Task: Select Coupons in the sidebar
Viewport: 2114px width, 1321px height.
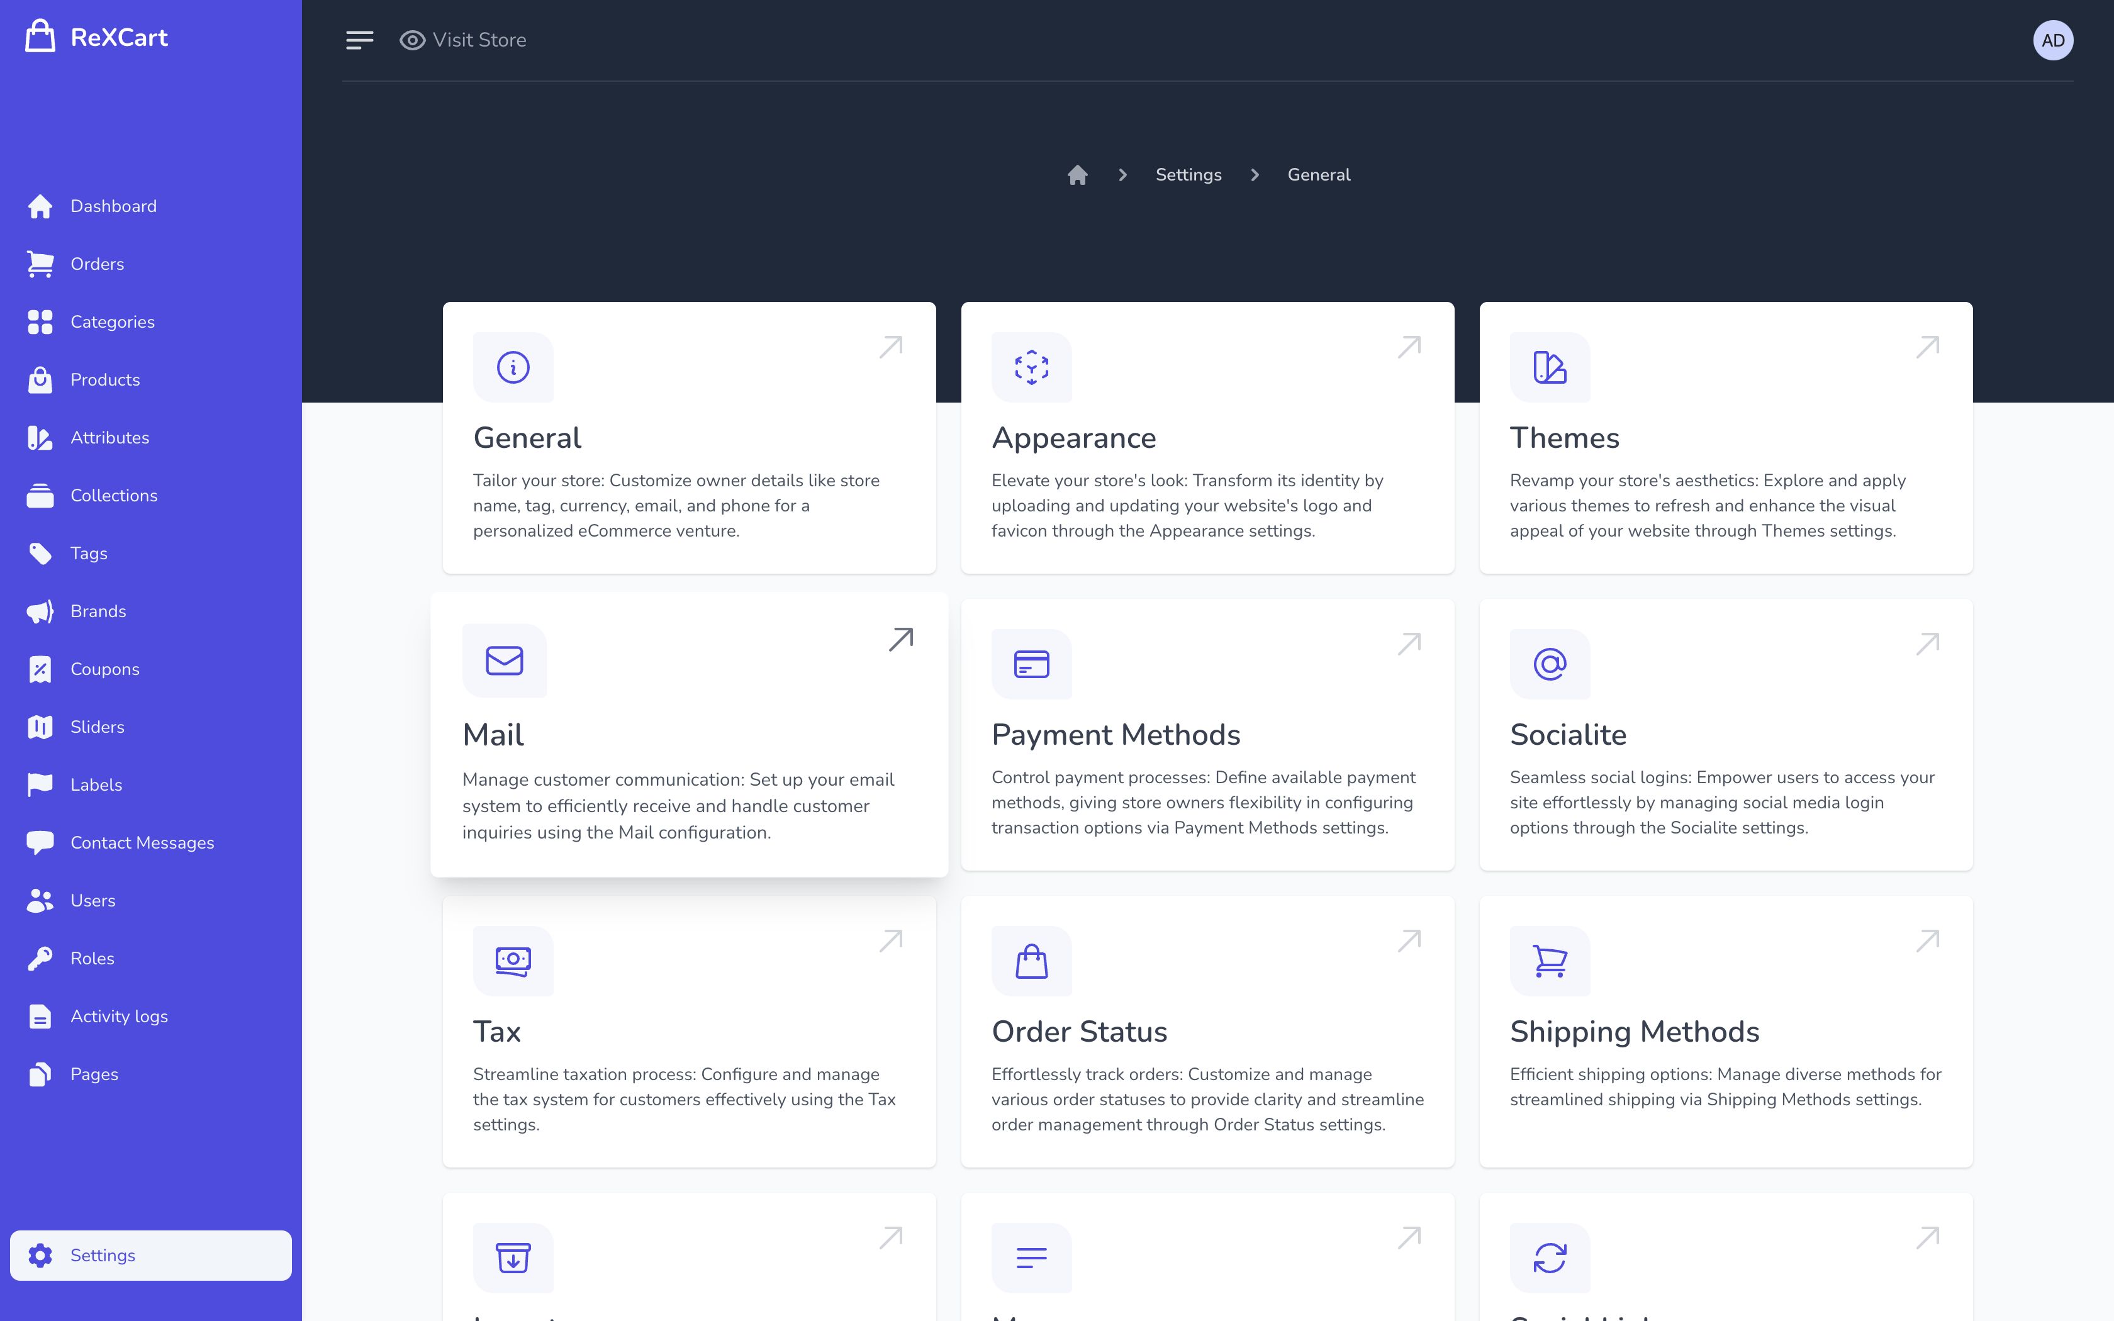Action: coord(105,669)
